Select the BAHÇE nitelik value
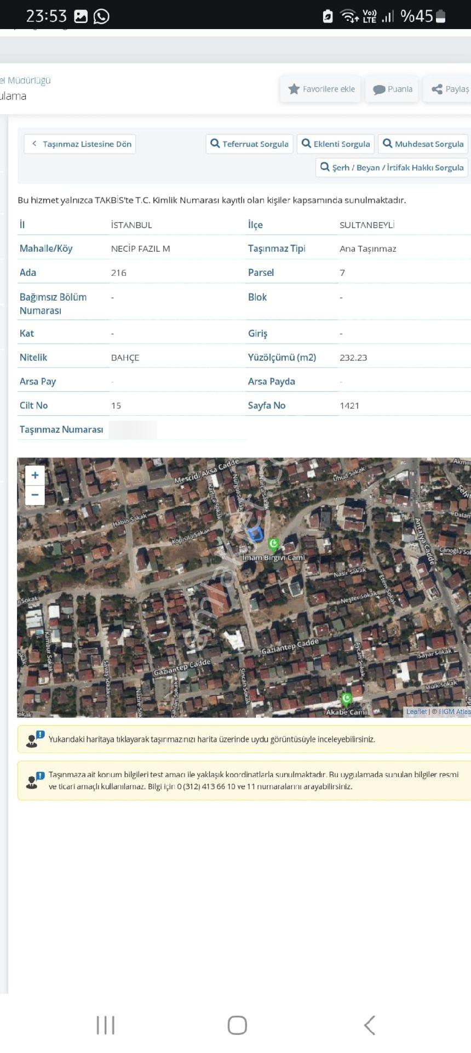Screen dimensions: 471x1053 click(x=125, y=358)
